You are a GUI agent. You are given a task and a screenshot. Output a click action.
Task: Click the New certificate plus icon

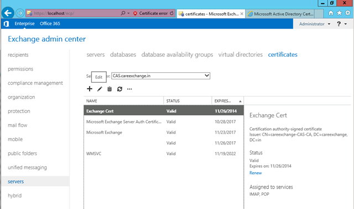tap(90, 89)
